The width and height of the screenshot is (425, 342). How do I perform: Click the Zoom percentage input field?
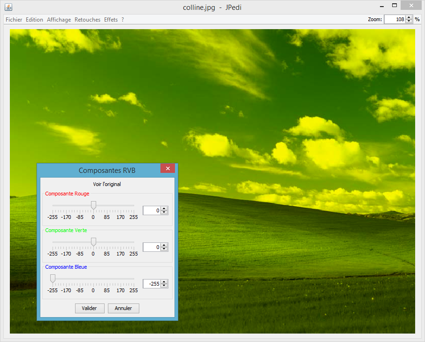click(x=395, y=19)
